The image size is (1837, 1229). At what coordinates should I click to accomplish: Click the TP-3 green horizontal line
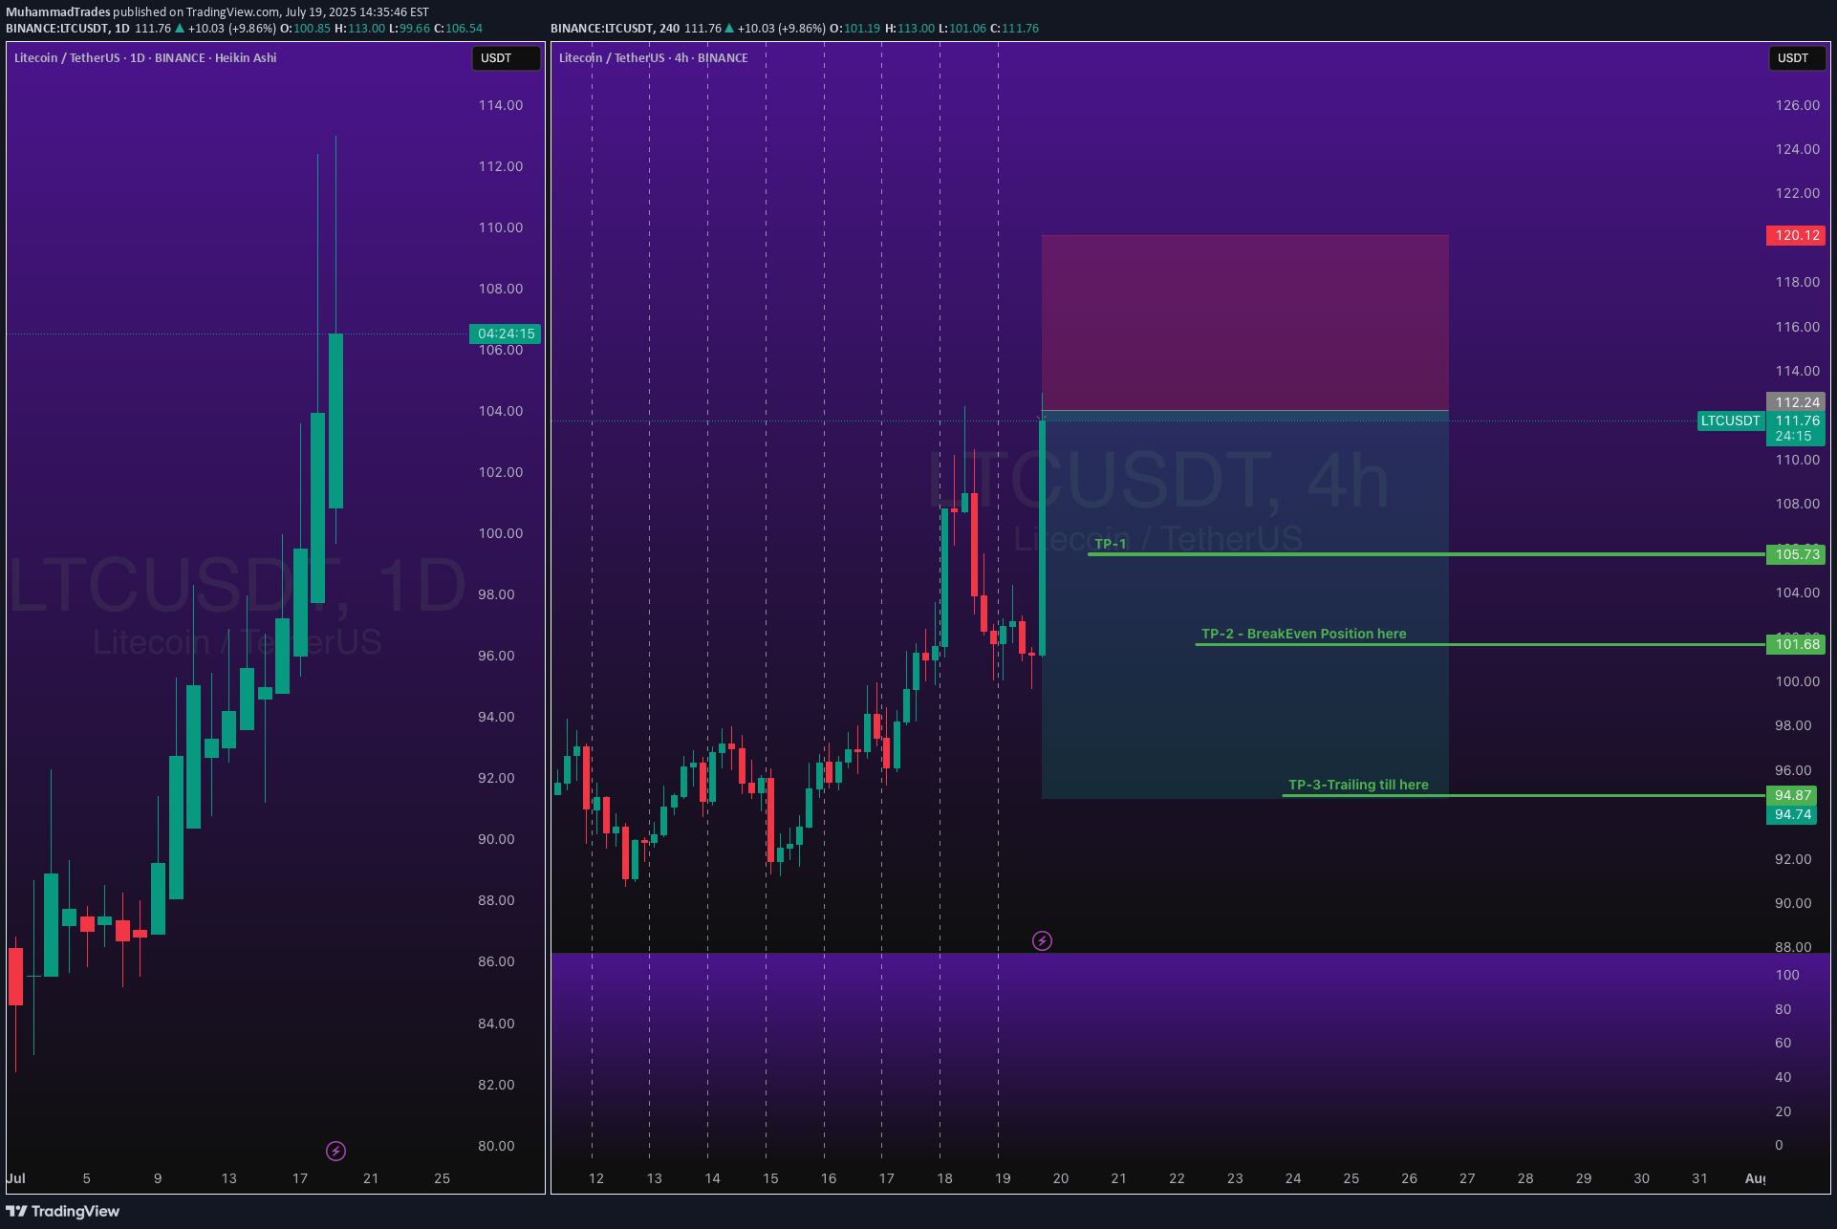1524,795
